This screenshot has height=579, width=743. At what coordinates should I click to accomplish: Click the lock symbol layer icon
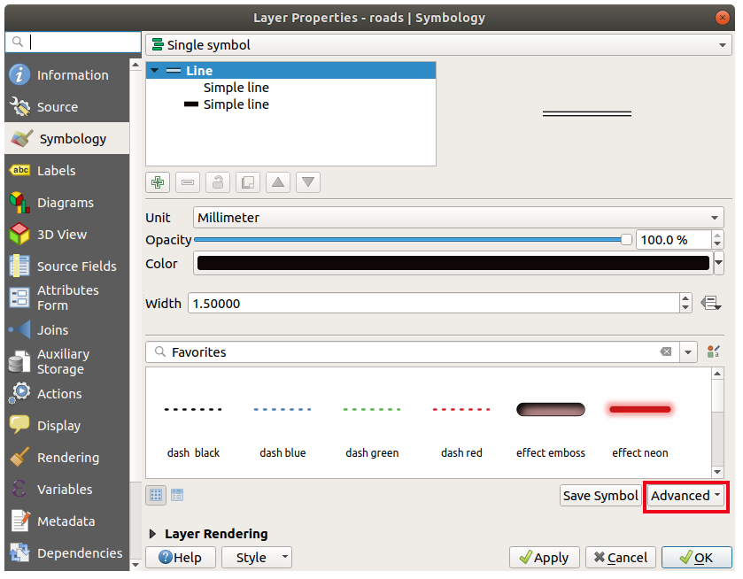[218, 182]
